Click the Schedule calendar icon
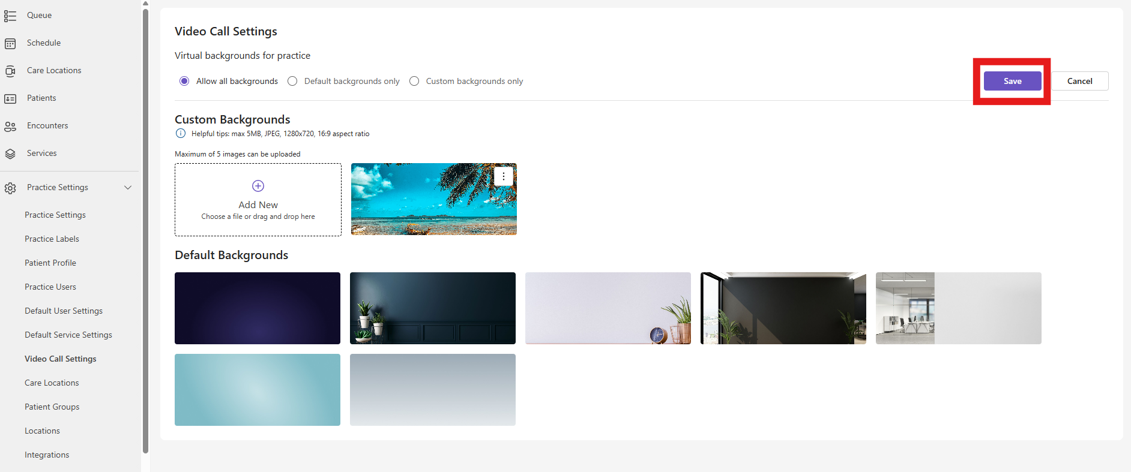Screen dimensions: 1131x472 (10, 43)
